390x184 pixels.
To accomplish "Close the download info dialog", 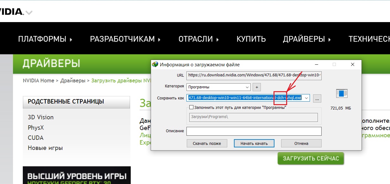I will pyautogui.click(x=353, y=64).
